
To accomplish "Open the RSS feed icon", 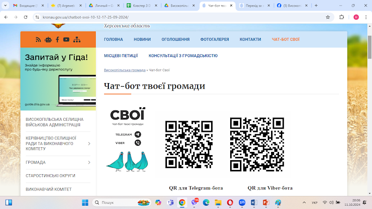I will 38,39.
